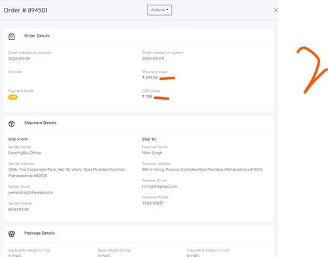Click the Ship To: label
Viewport: 328px width, 257px height.
150,139
